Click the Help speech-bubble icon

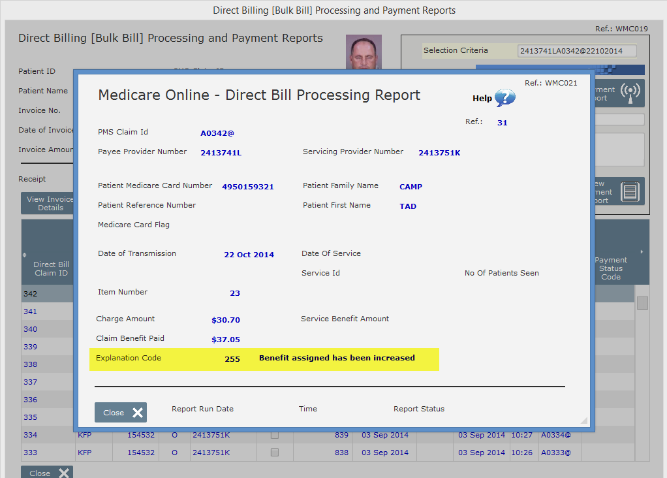click(505, 98)
